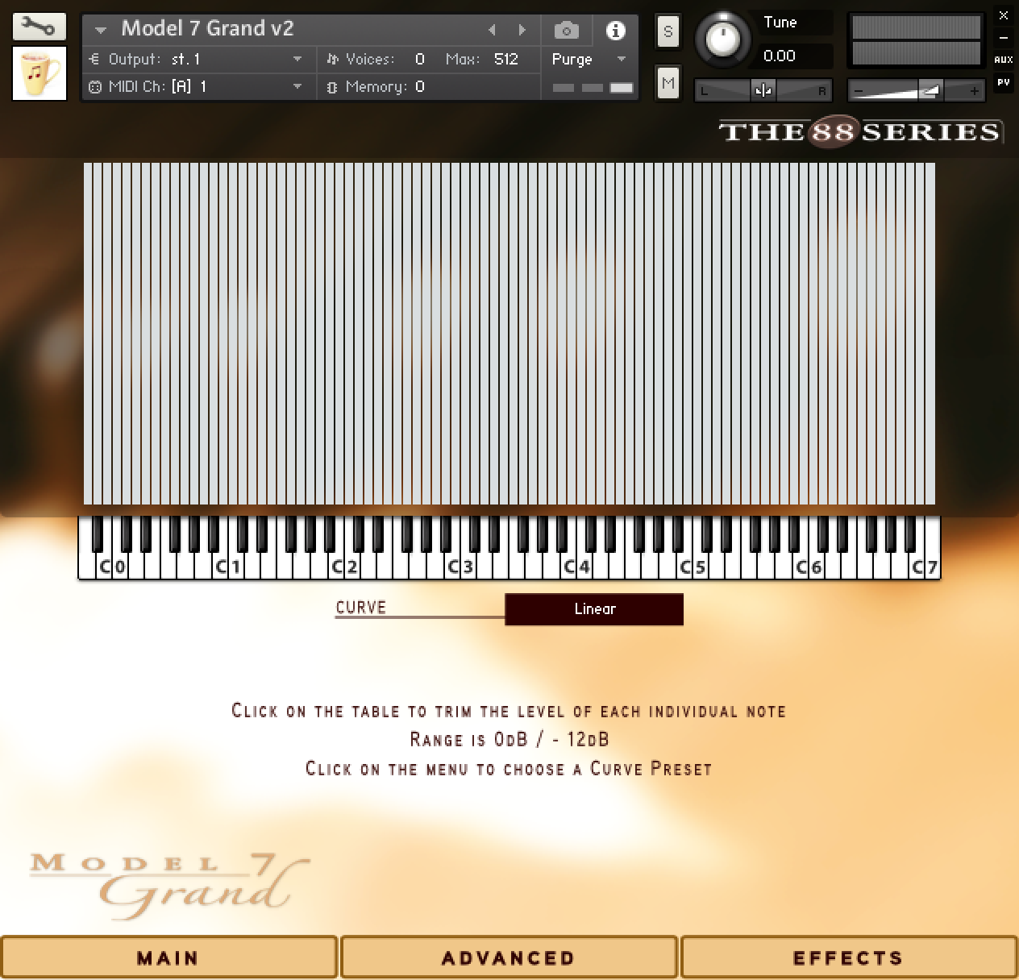Toggle the Mute M button
This screenshot has width=1019, height=980.
pos(668,82)
